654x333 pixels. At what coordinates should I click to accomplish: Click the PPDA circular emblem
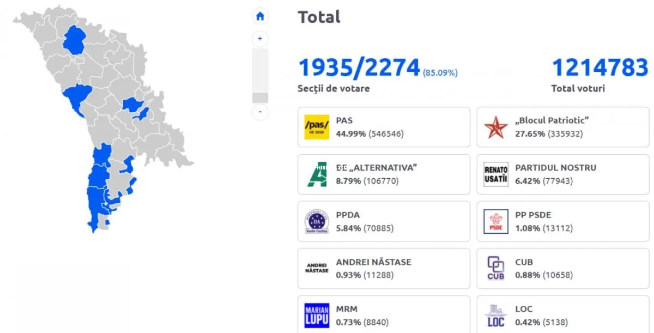[x=317, y=221]
